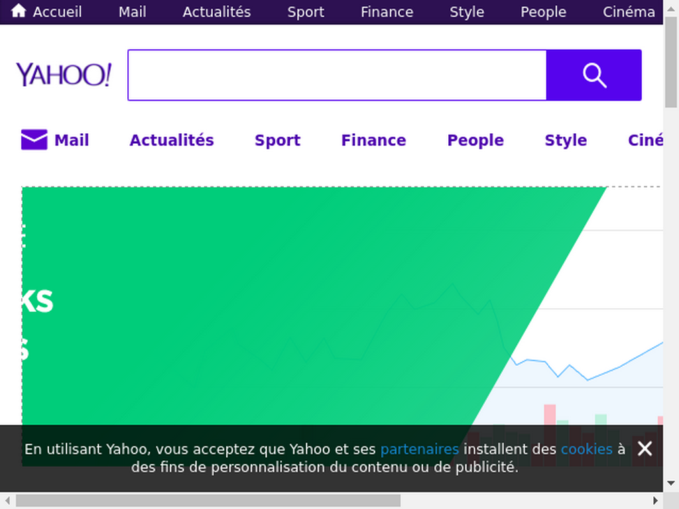The image size is (679, 509).
Task: Follow the partenaires link in cookie notice
Action: click(x=420, y=449)
